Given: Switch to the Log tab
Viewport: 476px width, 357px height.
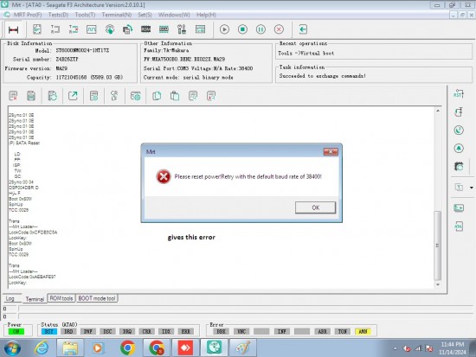Looking at the screenshot, I should (x=10, y=298).
